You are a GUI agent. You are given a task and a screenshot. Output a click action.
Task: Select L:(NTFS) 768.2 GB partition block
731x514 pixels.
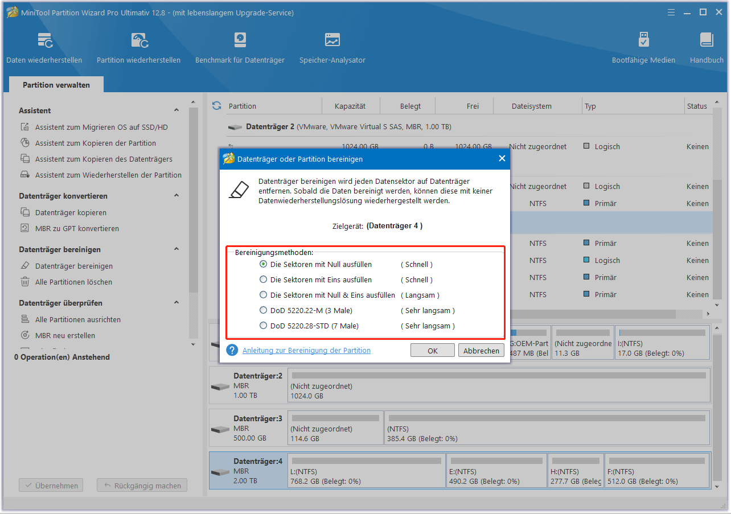[x=367, y=471]
